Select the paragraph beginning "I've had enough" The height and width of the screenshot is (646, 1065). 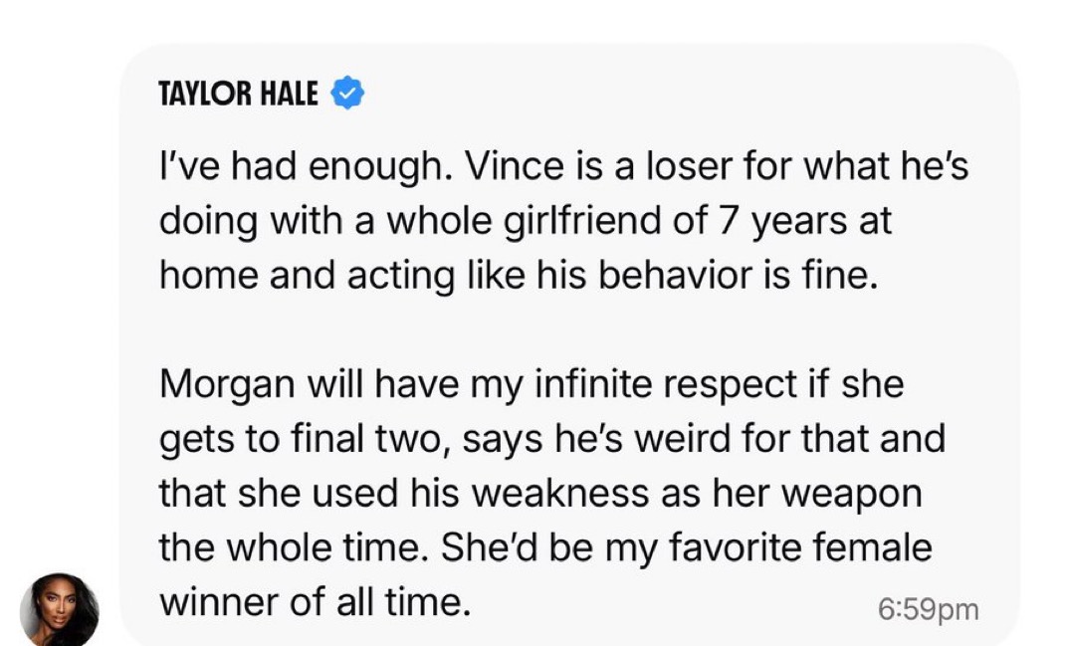coord(563,221)
